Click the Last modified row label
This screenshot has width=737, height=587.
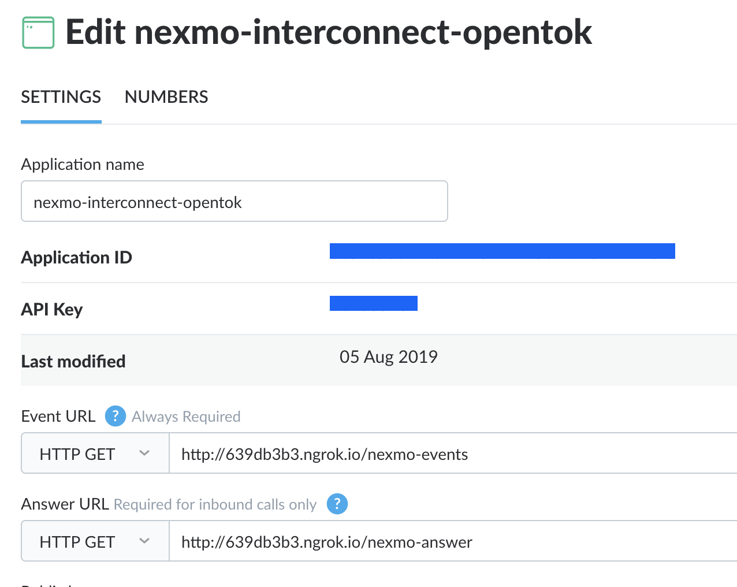[73, 362]
